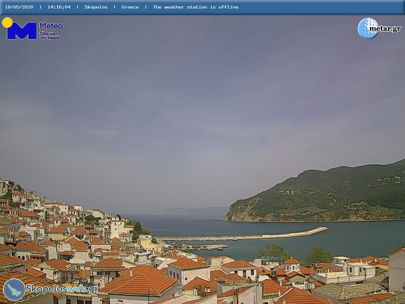
Task: Click the Meteo logo
Action: click(x=33, y=28)
